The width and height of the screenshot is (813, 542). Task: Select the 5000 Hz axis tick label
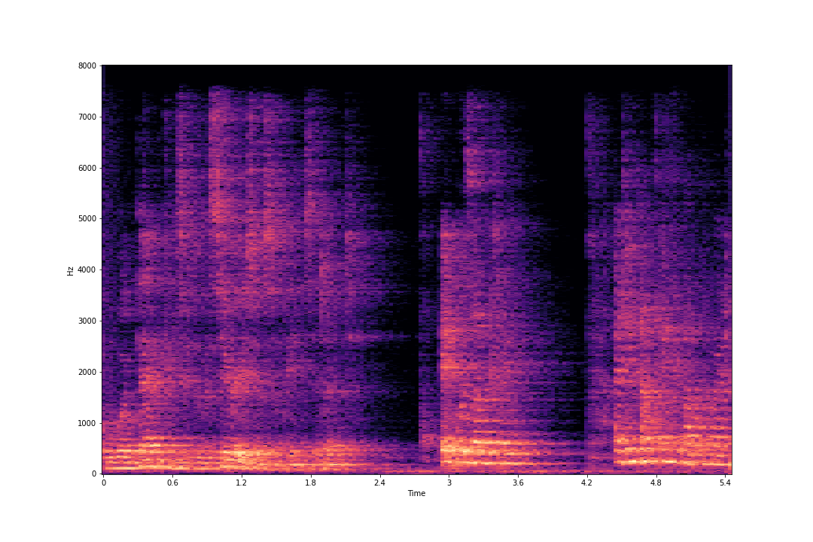pos(89,219)
